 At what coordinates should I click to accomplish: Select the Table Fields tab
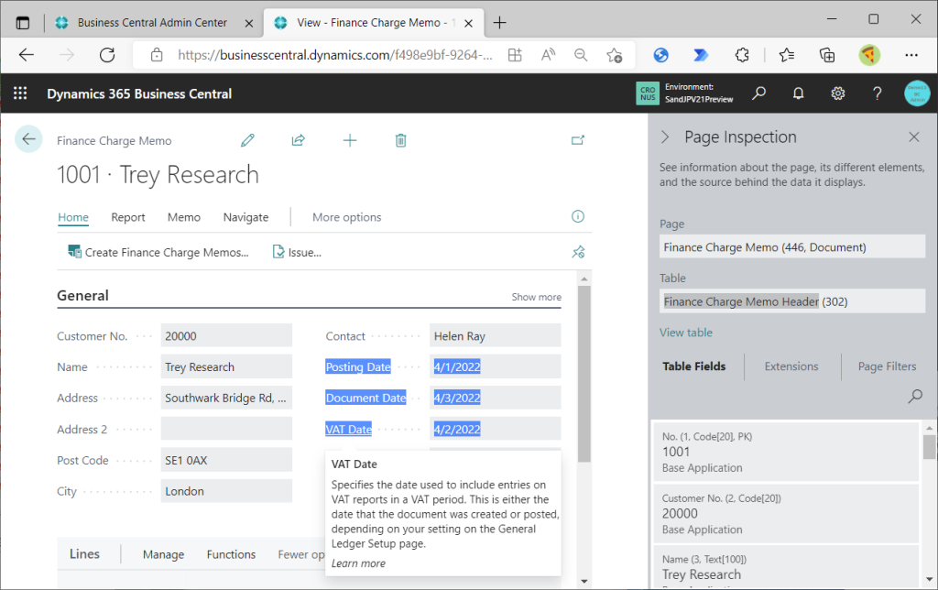[x=694, y=366]
